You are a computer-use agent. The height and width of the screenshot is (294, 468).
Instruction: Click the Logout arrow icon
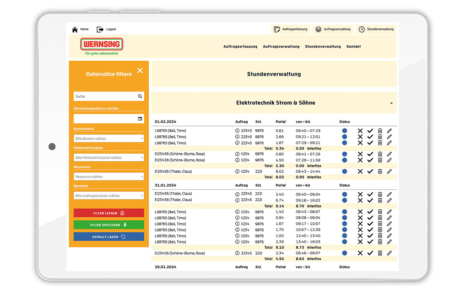click(x=100, y=29)
